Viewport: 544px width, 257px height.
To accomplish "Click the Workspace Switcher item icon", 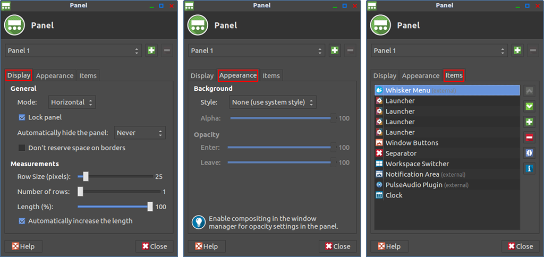I will pyautogui.click(x=379, y=164).
